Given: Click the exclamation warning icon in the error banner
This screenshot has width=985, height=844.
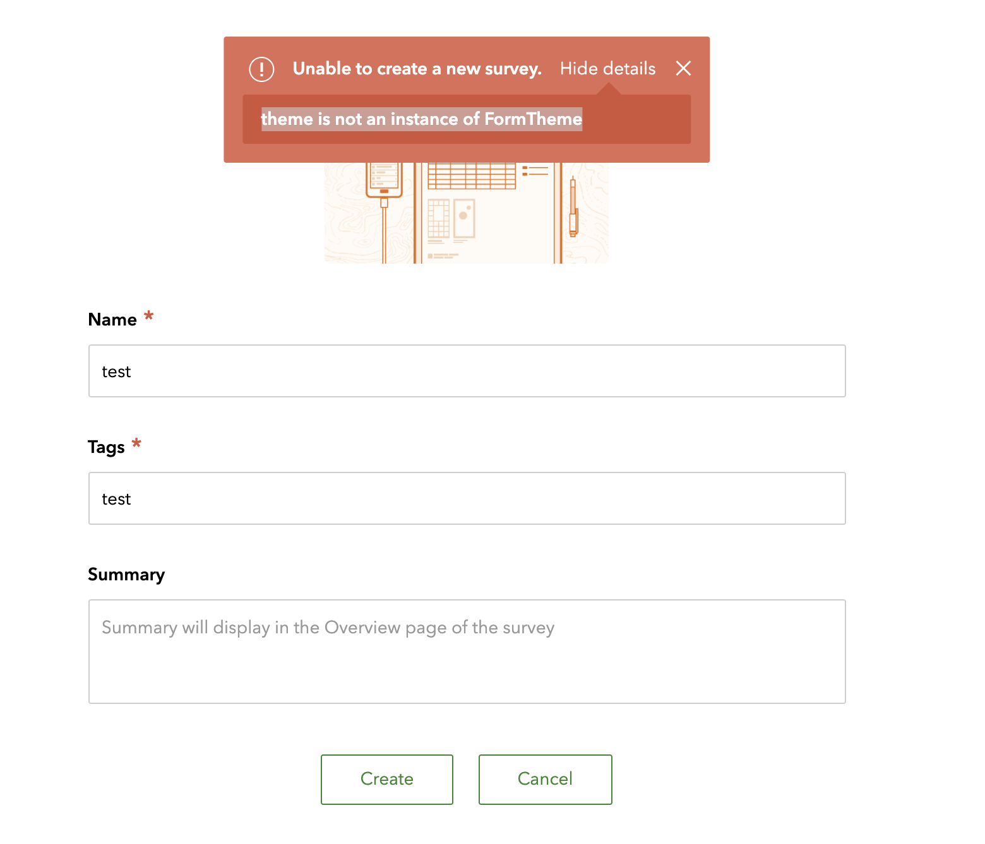Looking at the screenshot, I should [x=261, y=69].
